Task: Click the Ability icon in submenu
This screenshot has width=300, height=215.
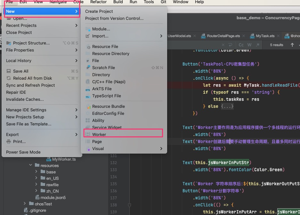Action: (88, 121)
